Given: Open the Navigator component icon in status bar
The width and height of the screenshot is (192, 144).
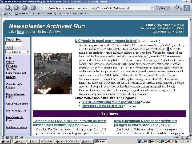Looking at the screenshot, I should pyautogui.click(x=3, y=137).
